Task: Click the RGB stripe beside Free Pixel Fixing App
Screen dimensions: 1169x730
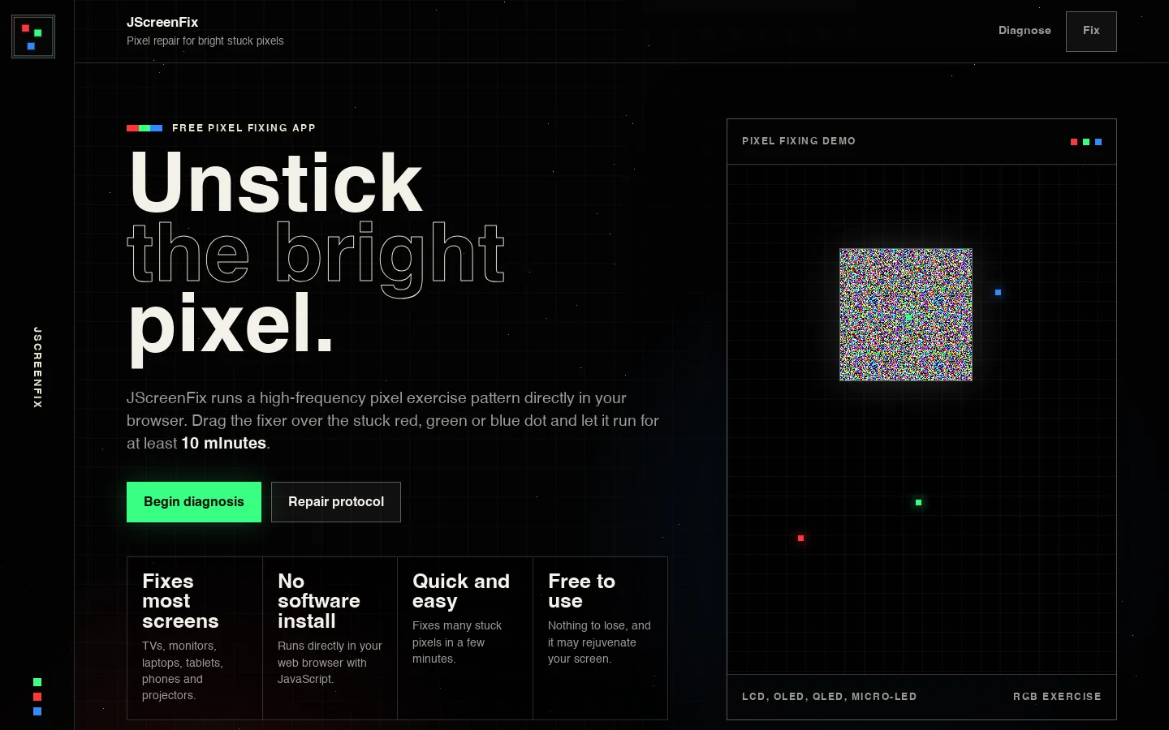Action: (x=145, y=128)
